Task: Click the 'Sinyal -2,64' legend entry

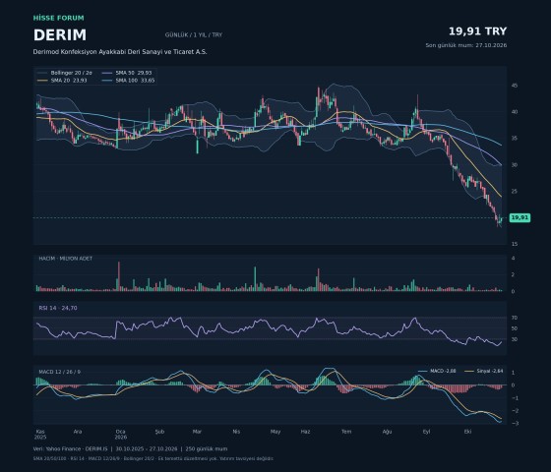Action: [x=484, y=371]
